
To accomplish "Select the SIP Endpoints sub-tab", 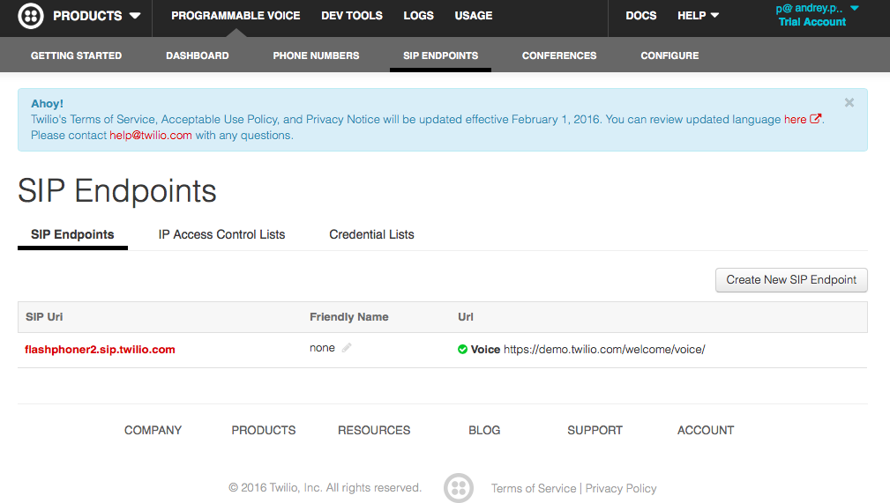I will 72,235.
